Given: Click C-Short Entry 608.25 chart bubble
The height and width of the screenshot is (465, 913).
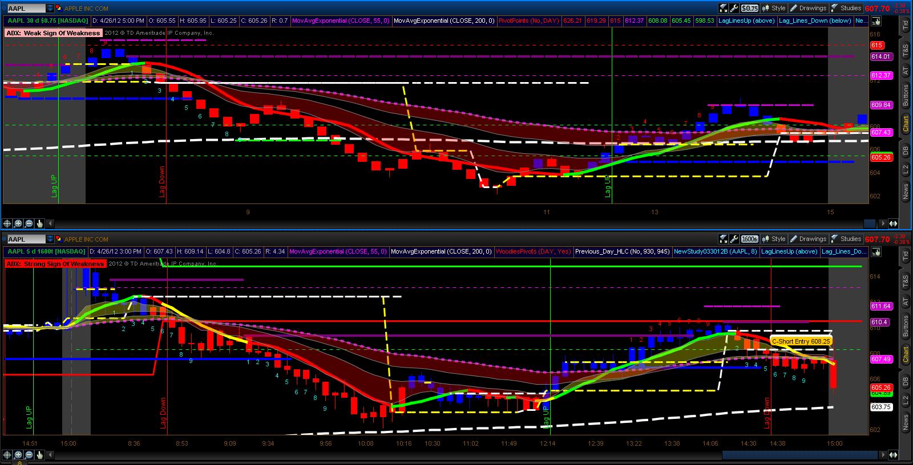Looking at the screenshot, I should (801, 341).
